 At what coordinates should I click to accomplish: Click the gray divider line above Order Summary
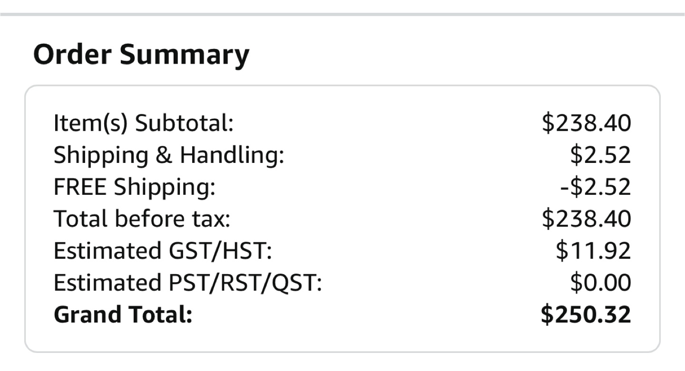342,15
